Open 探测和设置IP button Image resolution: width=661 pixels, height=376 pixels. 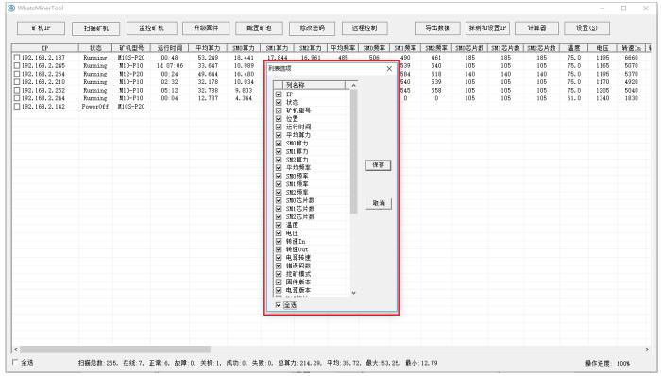coord(487,28)
